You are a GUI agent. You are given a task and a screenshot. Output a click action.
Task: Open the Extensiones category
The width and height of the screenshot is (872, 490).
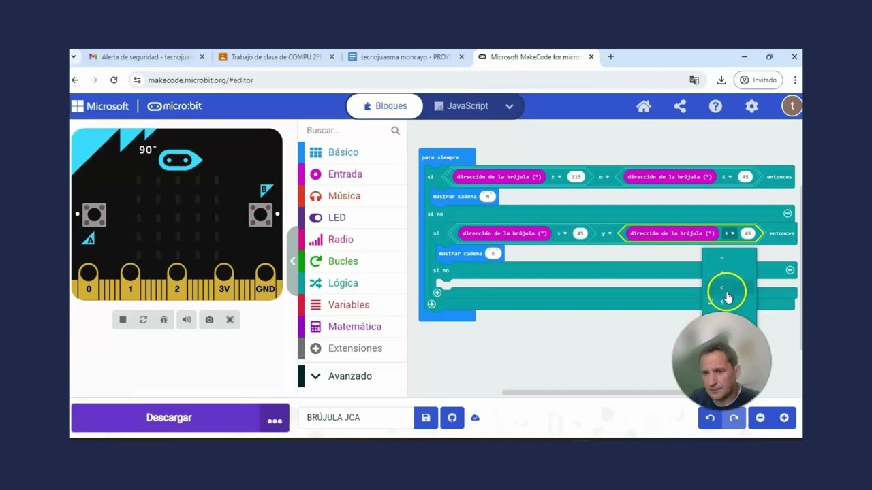tap(352, 348)
